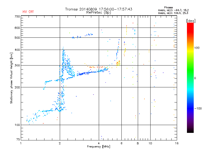Click the x-axis tick label '10'
The height and width of the screenshot is (156, 208).
(x=150, y=143)
